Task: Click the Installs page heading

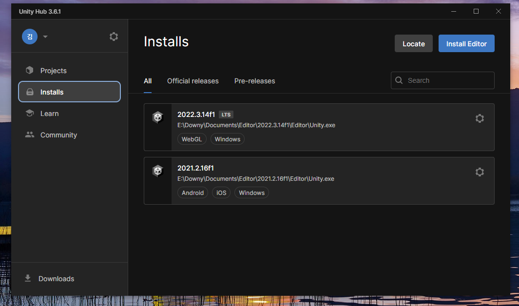Action: (166, 42)
